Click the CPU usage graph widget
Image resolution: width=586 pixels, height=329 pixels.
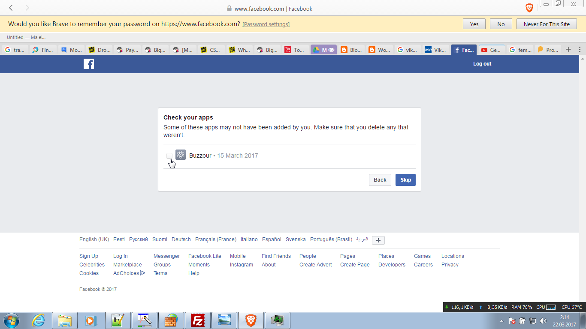551,307
